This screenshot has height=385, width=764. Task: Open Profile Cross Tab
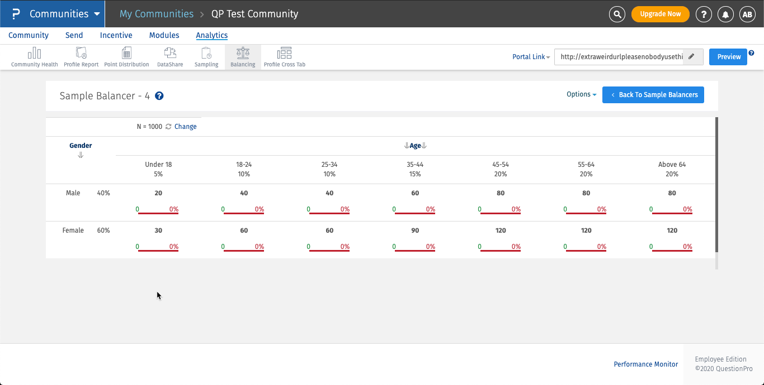point(284,57)
